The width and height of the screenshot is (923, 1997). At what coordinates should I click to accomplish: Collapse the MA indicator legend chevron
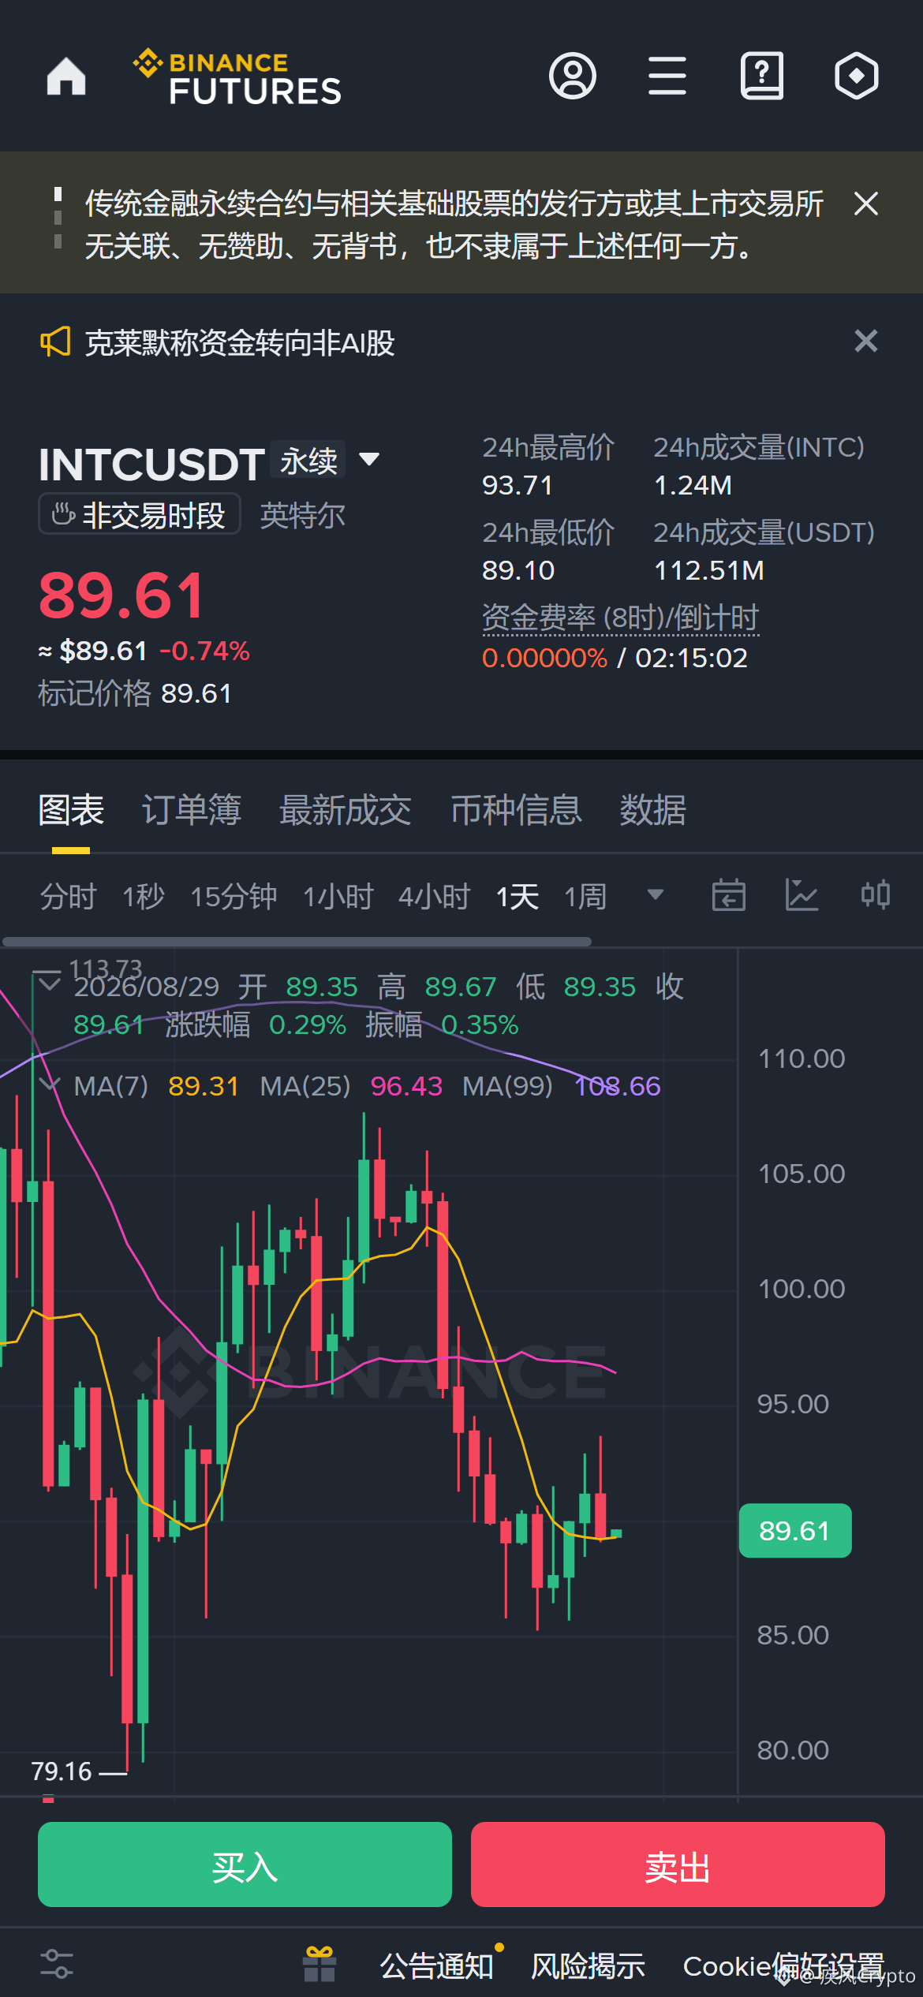point(49,1084)
